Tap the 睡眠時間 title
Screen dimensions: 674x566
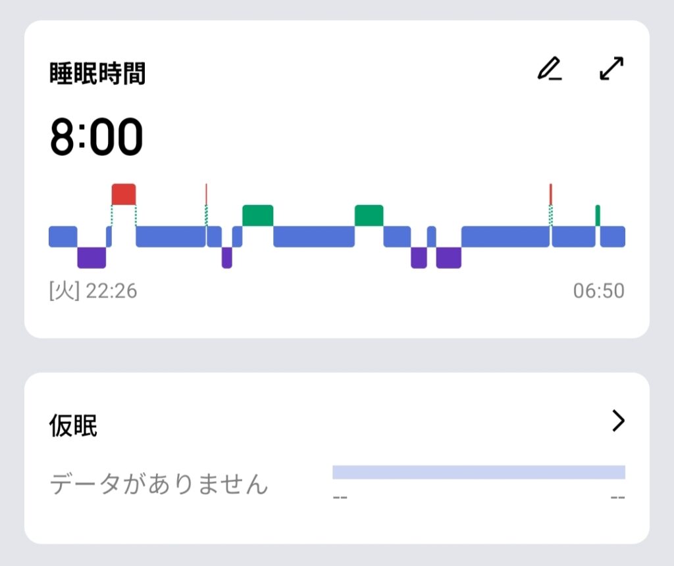[97, 74]
